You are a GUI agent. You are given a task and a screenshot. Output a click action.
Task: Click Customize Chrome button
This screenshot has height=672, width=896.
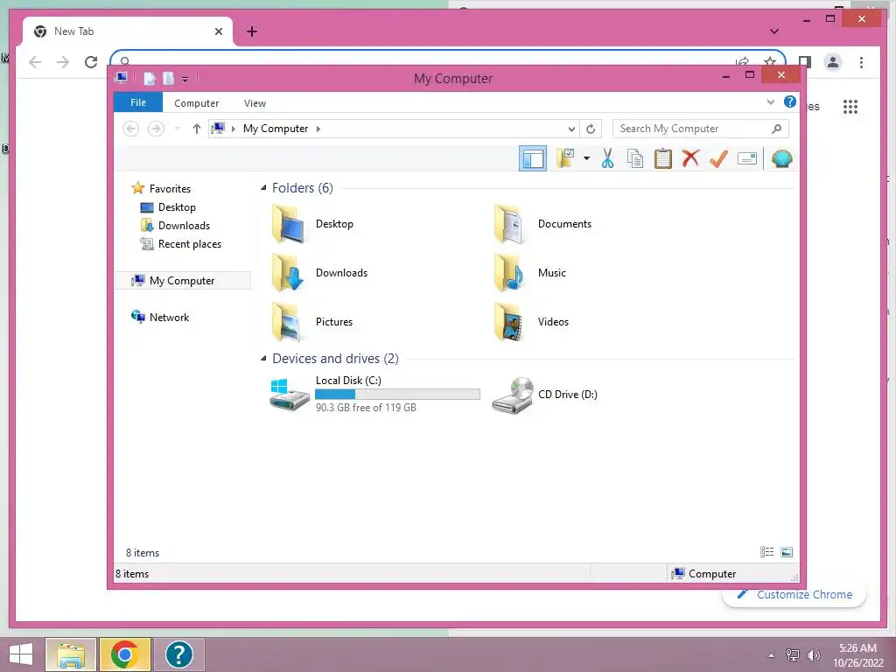click(x=794, y=594)
